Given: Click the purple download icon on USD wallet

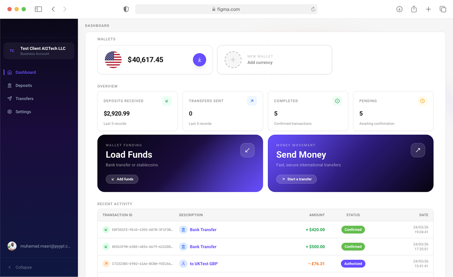Looking at the screenshot, I should click(x=199, y=59).
